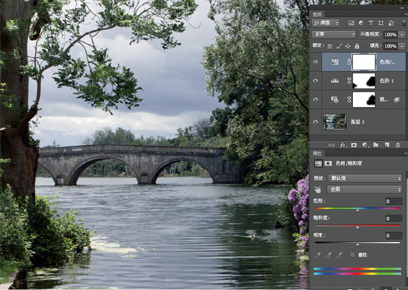Hide the 色阶 1 layer using its eye
408x290 pixels.
coord(316,80)
